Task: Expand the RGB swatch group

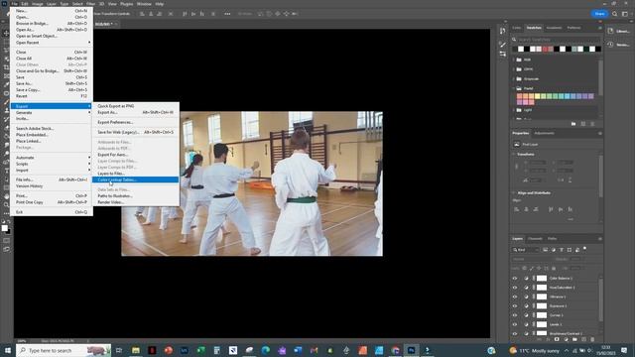Action: point(514,59)
